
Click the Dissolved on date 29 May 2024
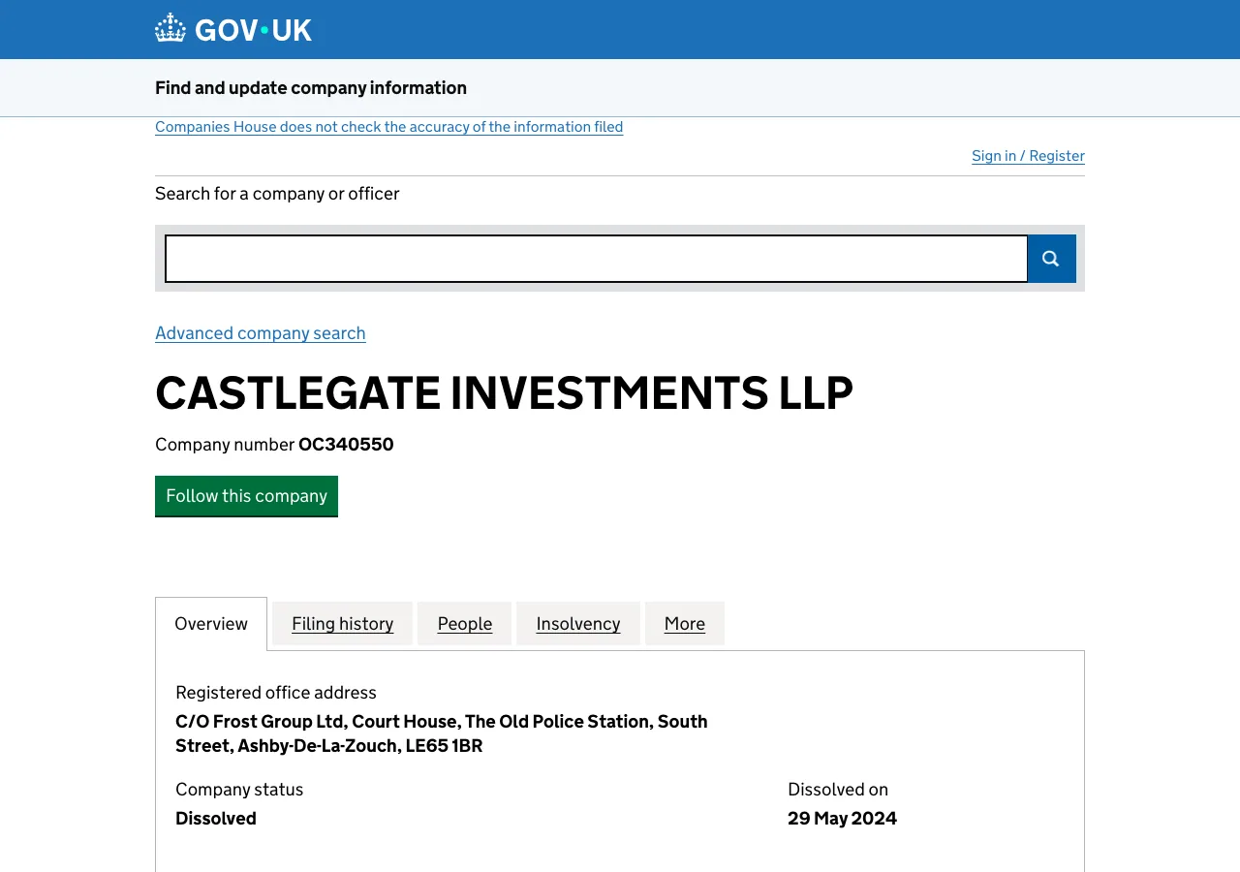[842, 818]
